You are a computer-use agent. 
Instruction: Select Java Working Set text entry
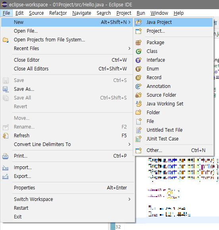tap(165, 104)
